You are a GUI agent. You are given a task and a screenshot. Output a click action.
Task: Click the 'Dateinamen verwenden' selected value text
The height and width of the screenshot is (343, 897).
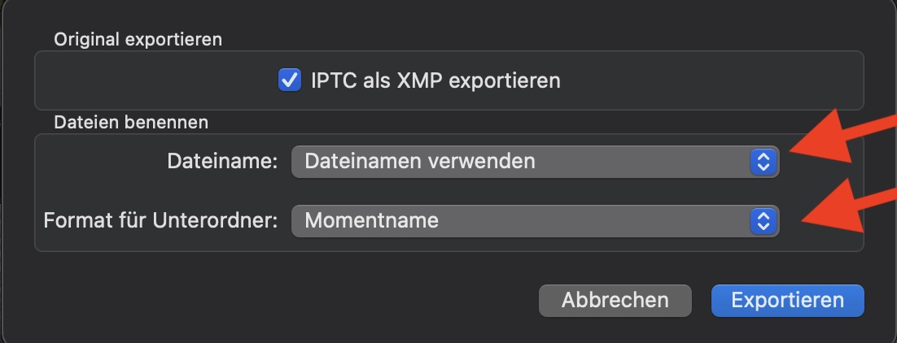point(420,162)
